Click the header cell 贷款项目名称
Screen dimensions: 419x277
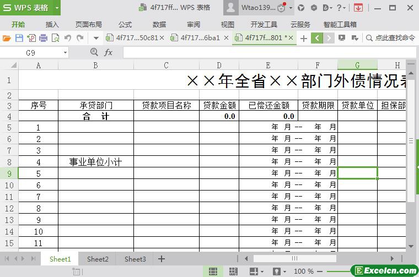pos(166,105)
